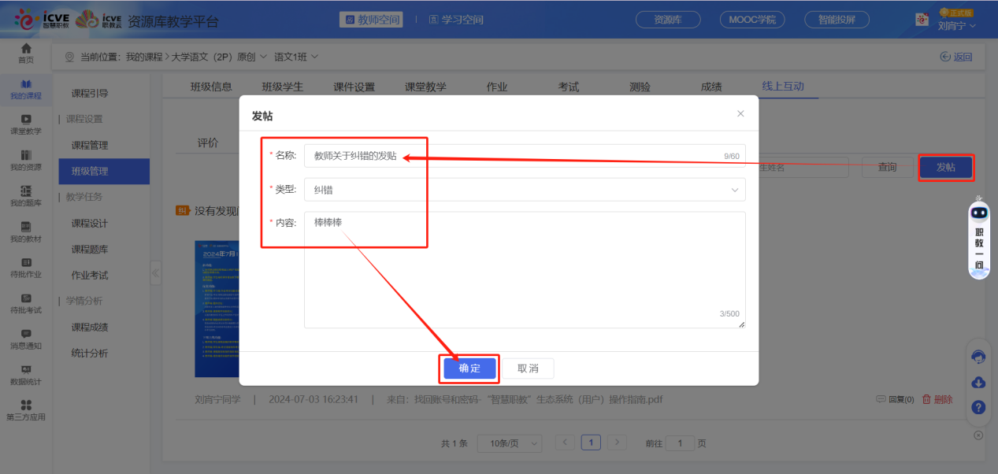Open the question mark help icon
This screenshot has height=474, width=998.
click(x=978, y=407)
